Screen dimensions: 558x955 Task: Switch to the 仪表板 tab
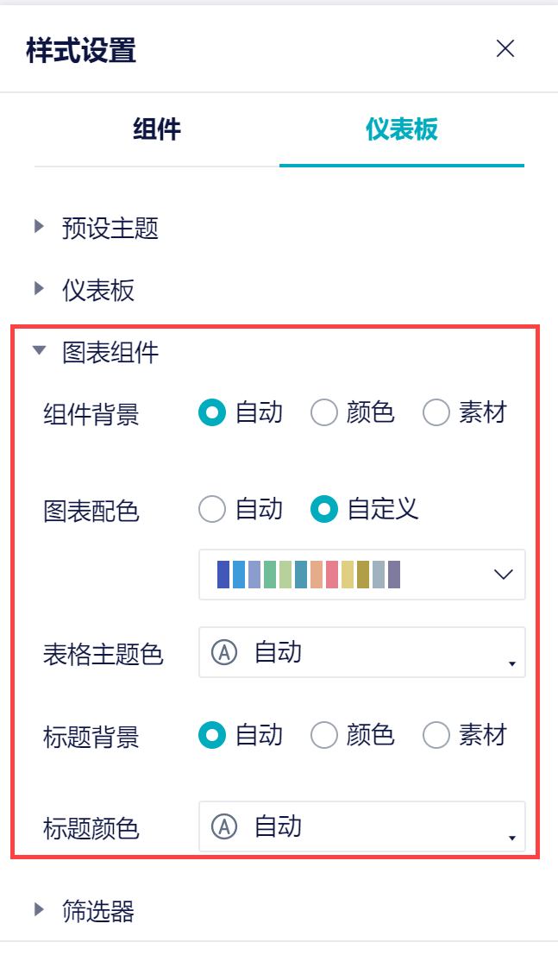402,129
